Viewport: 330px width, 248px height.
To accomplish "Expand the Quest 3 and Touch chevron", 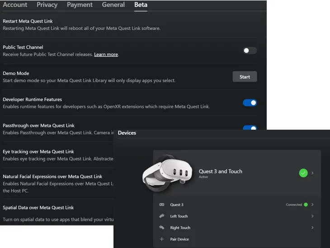I will coord(312,173).
